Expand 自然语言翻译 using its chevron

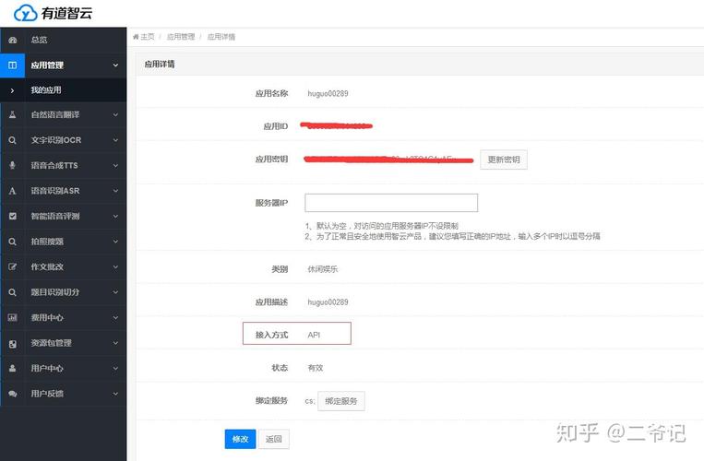click(115, 115)
